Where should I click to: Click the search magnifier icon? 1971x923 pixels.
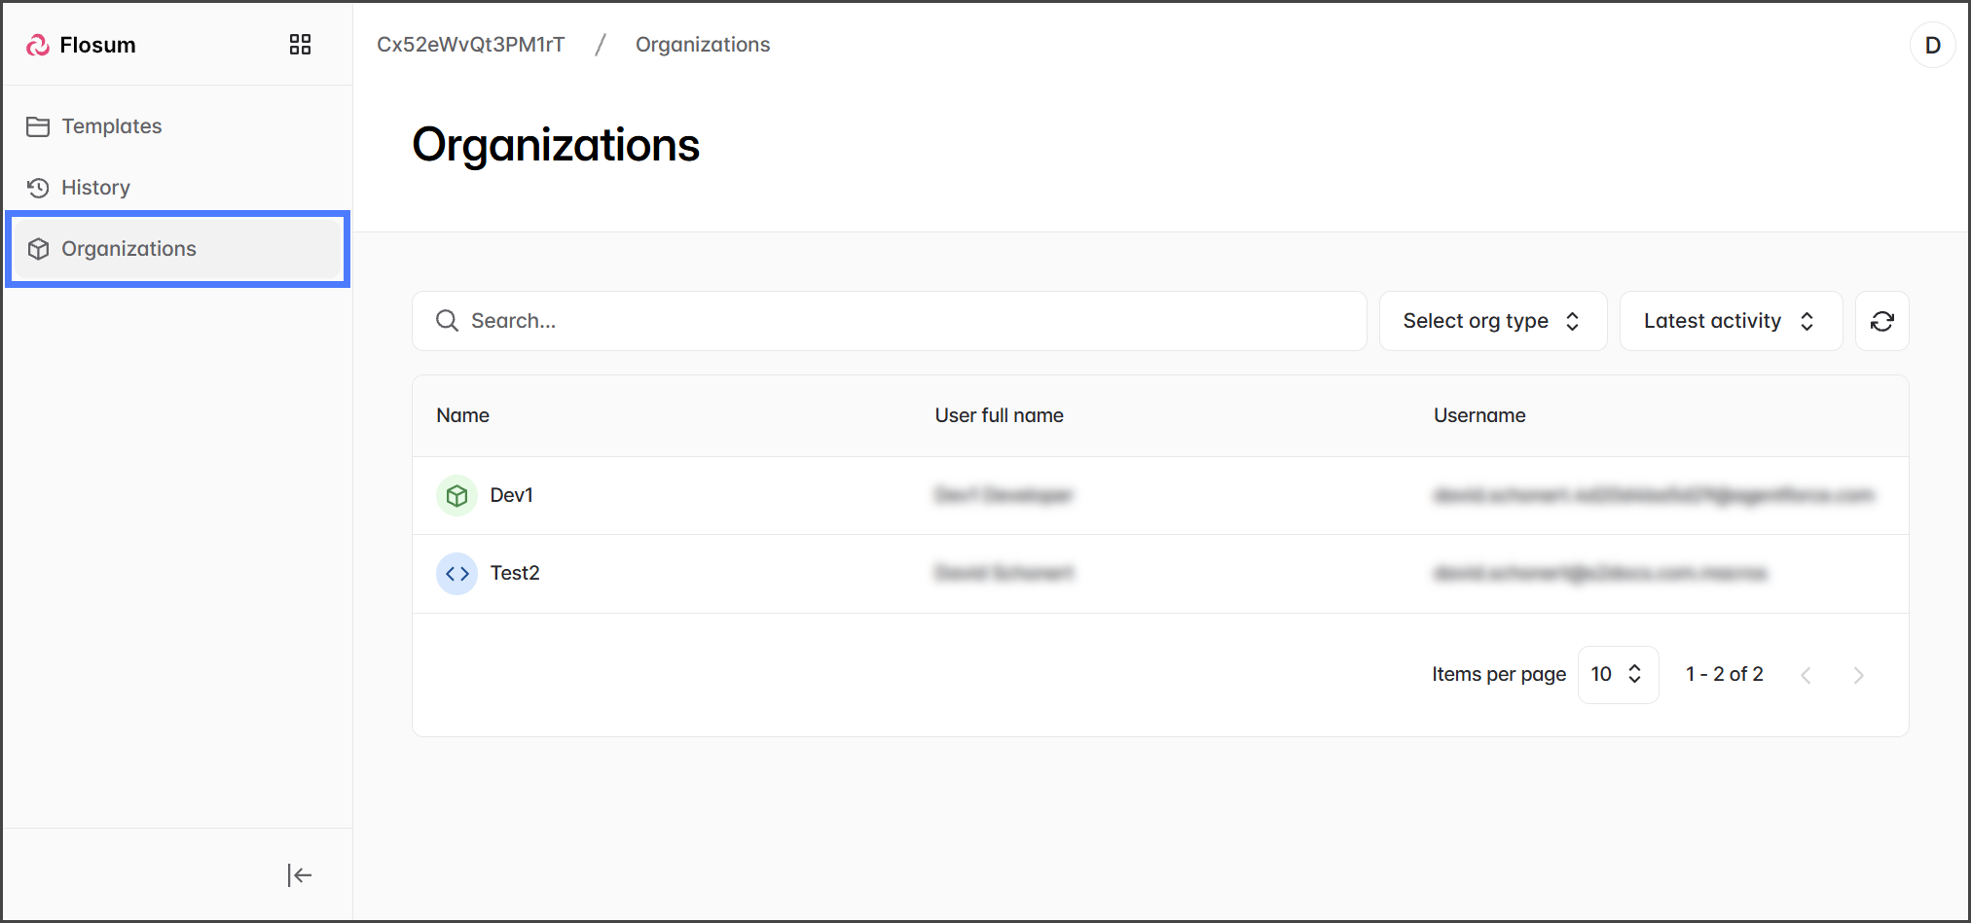click(447, 321)
